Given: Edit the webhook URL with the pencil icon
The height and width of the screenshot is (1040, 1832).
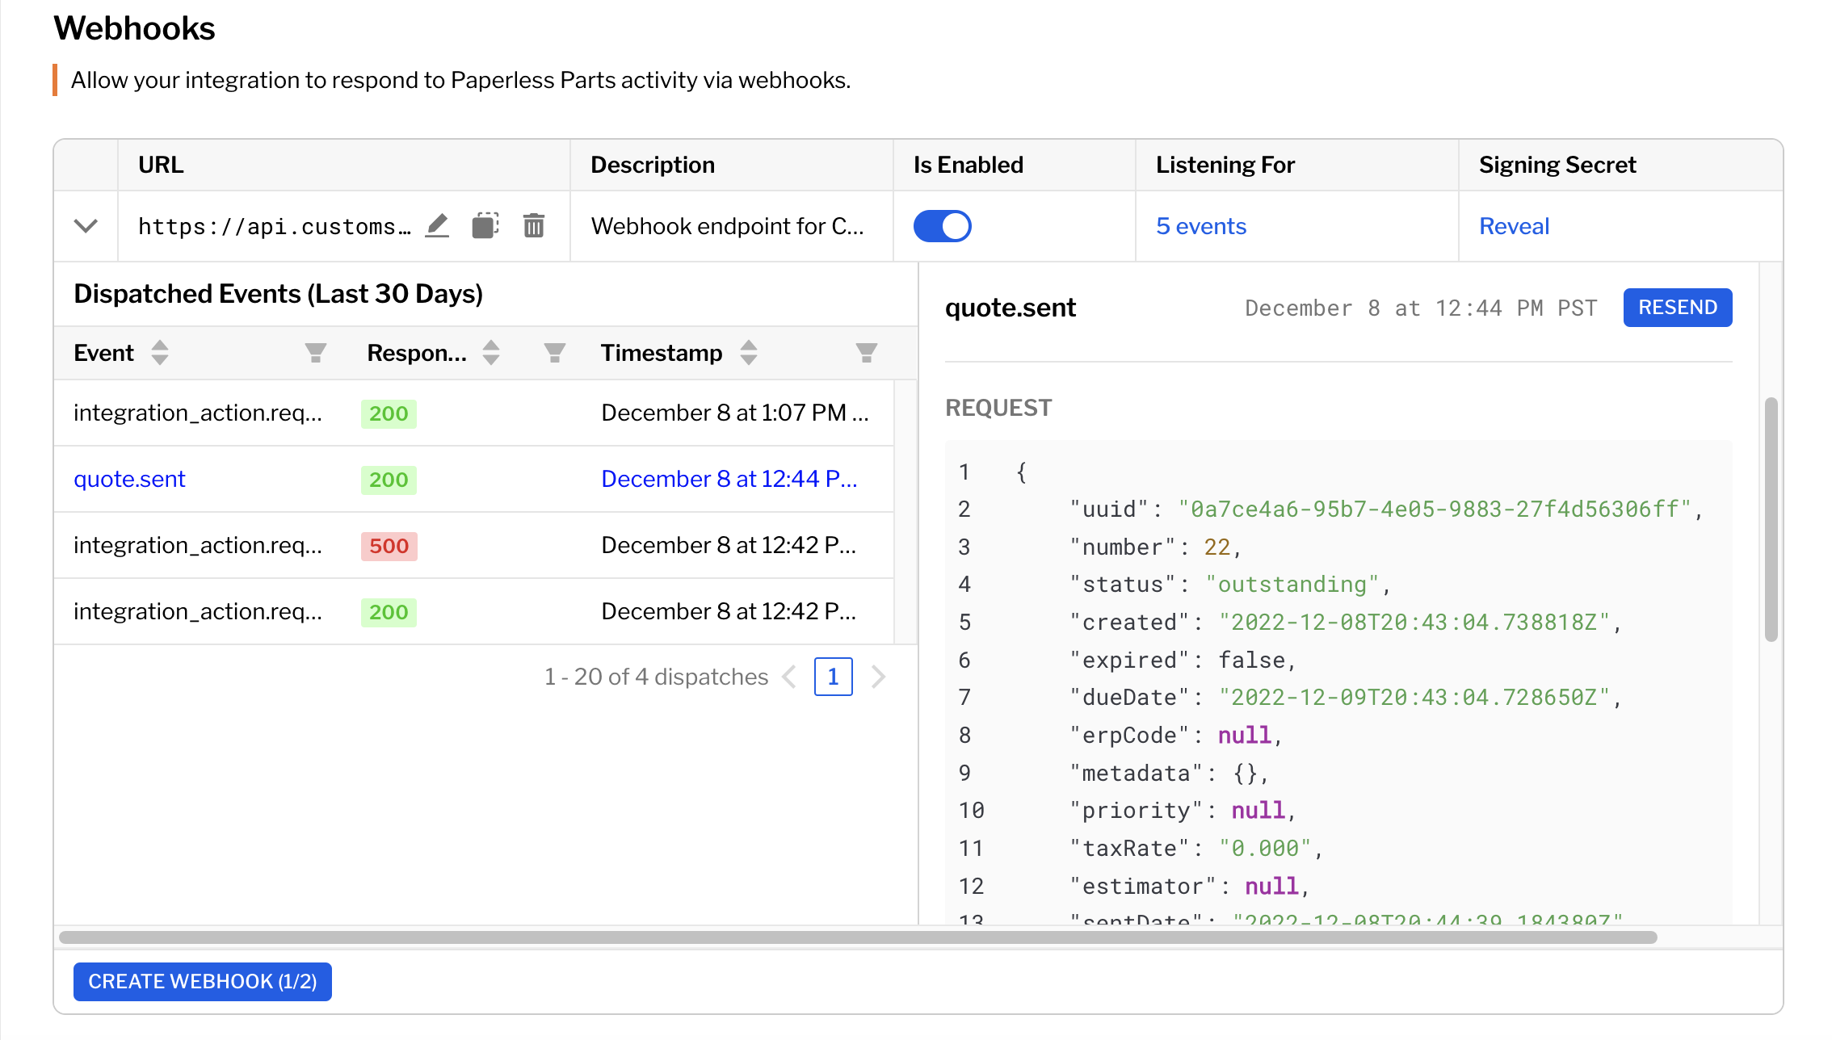Looking at the screenshot, I should (x=437, y=226).
